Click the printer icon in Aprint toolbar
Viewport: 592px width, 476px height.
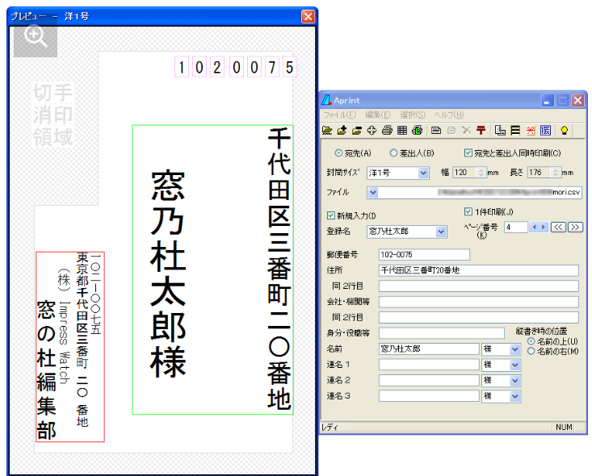(x=387, y=131)
